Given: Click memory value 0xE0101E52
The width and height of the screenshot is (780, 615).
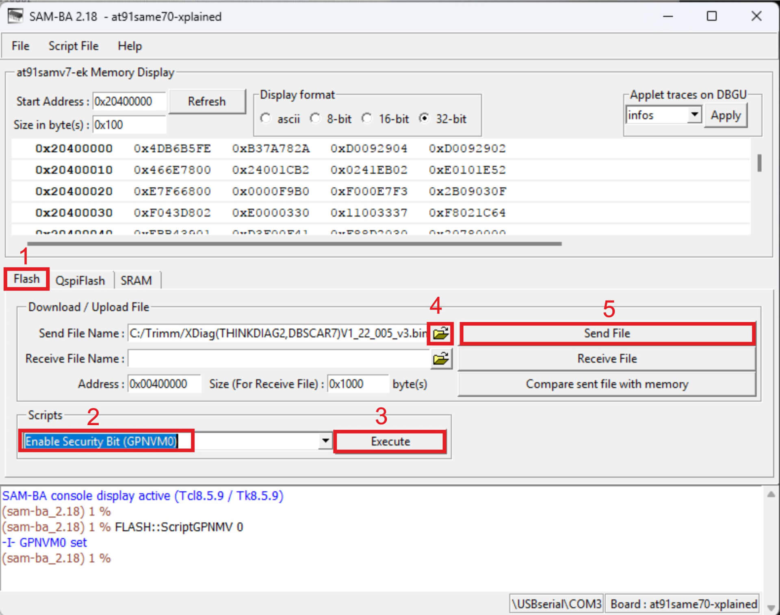Looking at the screenshot, I should click(x=467, y=170).
